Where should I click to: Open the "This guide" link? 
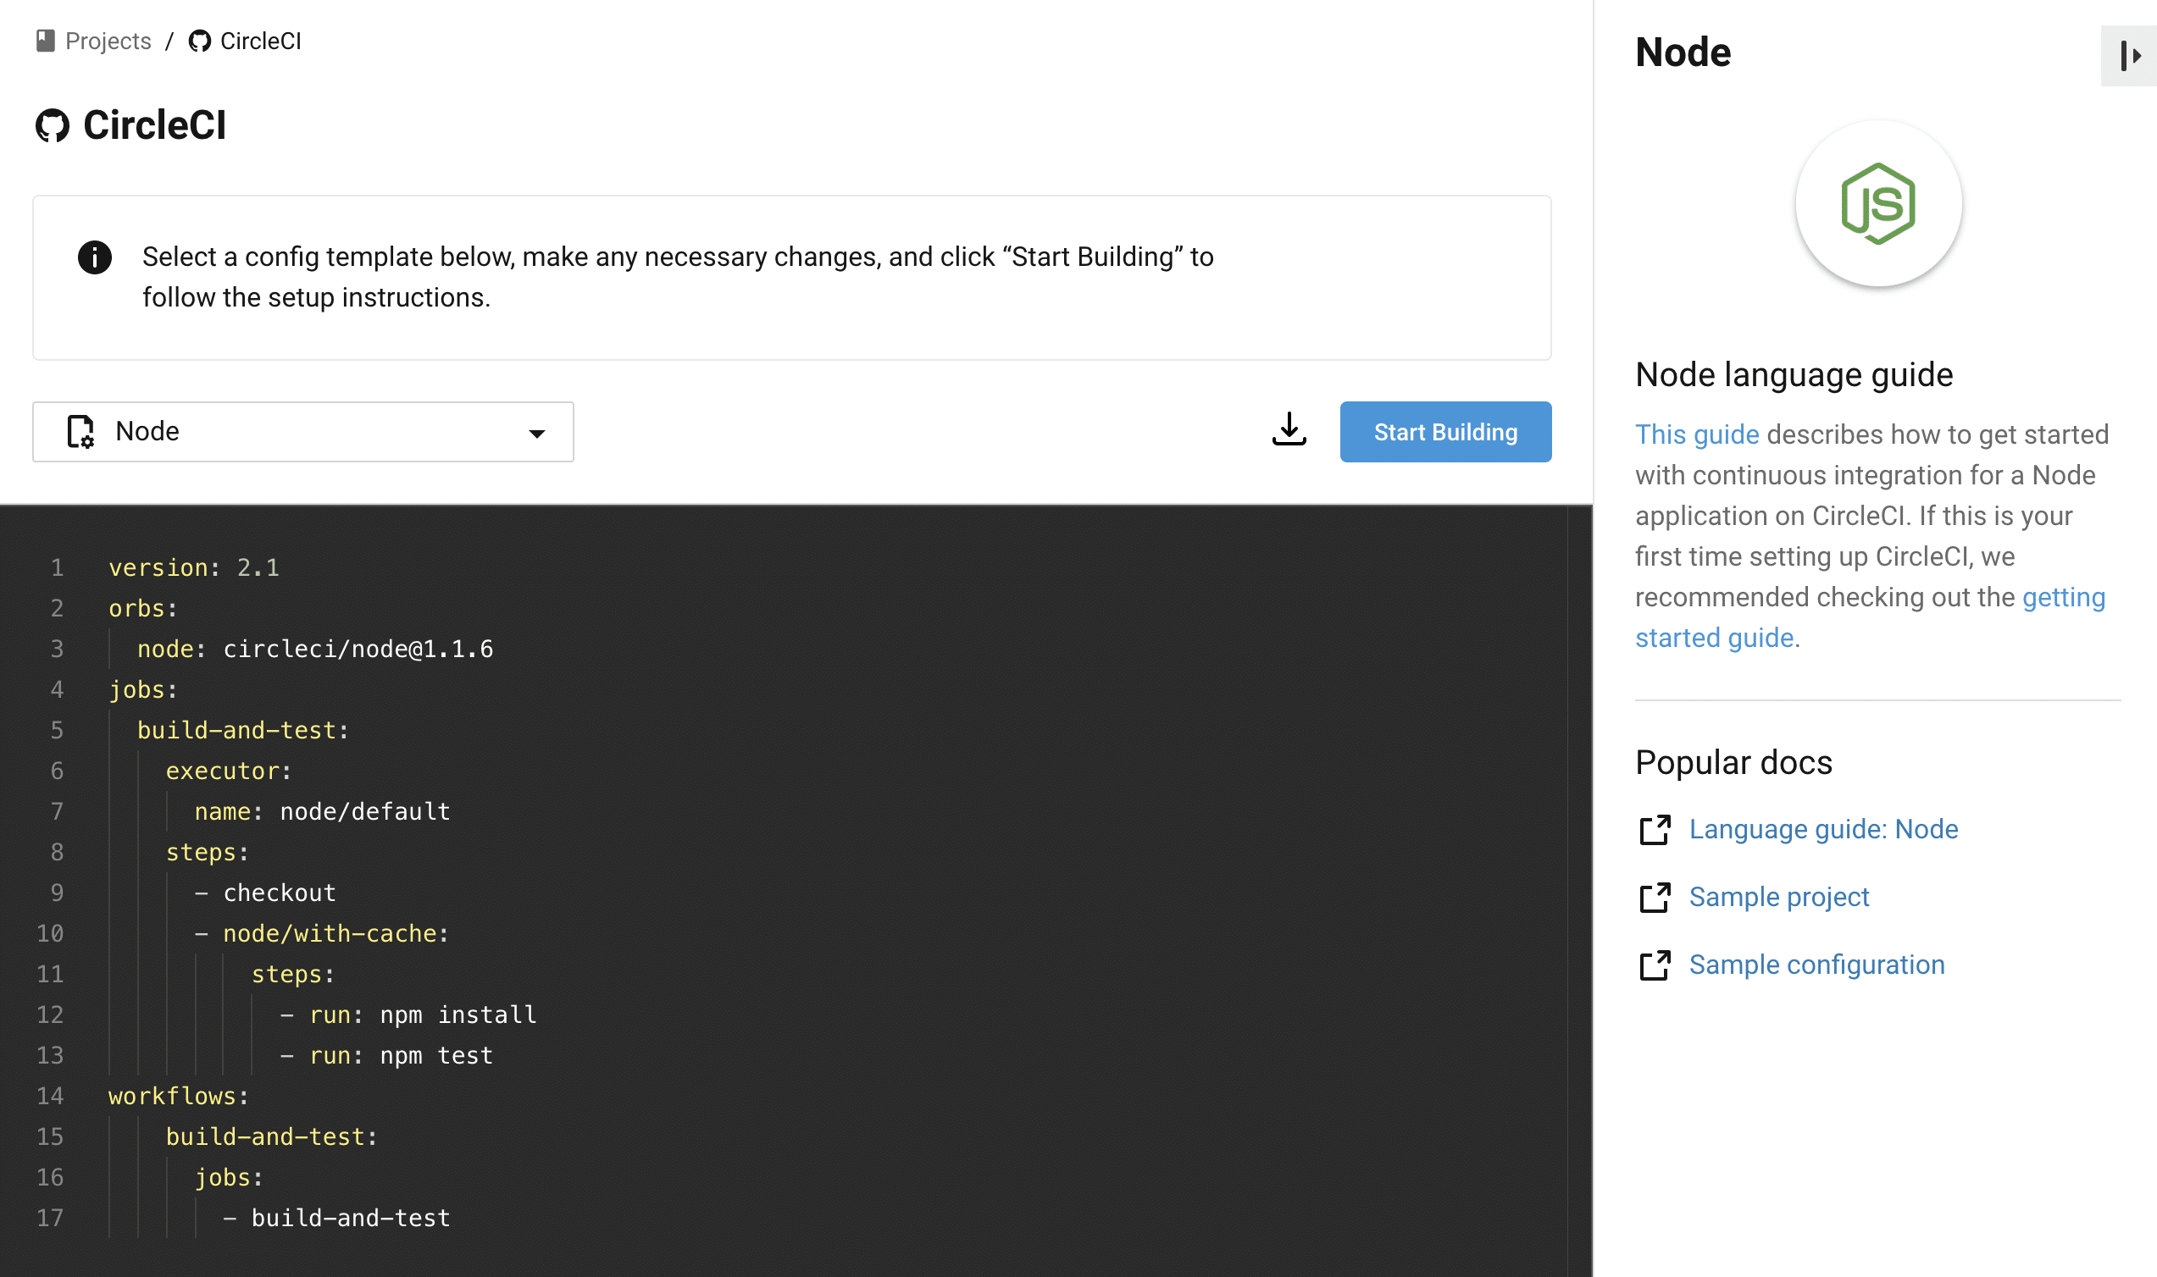pyautogui.click(x=1695, y=434)
